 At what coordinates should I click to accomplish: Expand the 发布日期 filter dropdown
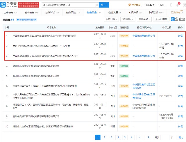click(112, 19)
